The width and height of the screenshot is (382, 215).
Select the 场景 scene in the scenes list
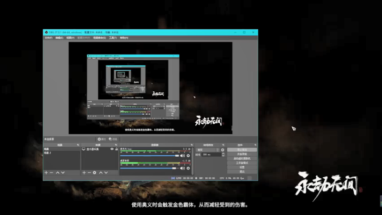[x=62, y=149]
